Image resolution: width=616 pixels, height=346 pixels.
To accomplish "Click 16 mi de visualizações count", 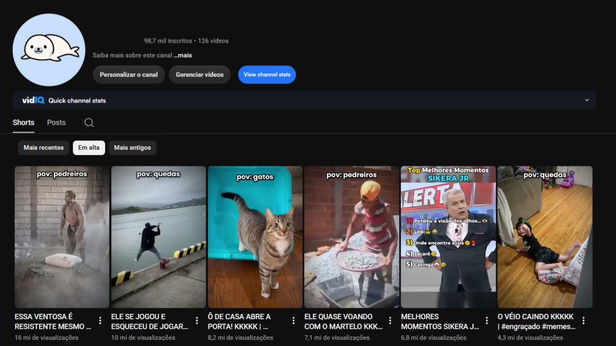I will click(47, 337).
